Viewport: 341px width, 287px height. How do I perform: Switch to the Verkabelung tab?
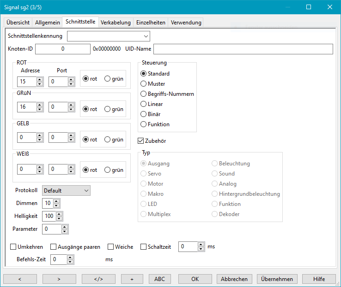[116, 23]
